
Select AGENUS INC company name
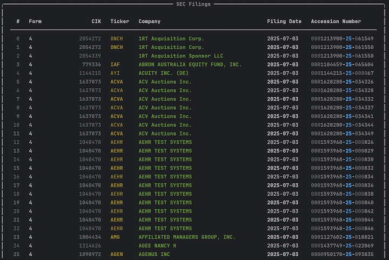(154, 254)
